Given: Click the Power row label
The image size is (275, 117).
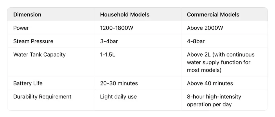Looking at the screenshot, I should (x=21, y=28).
